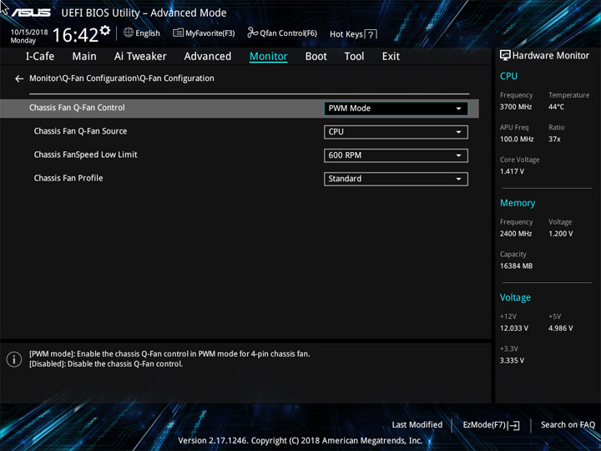Click CPU temperature value 44°C
The image size is (601, 451).
point(556,107)
